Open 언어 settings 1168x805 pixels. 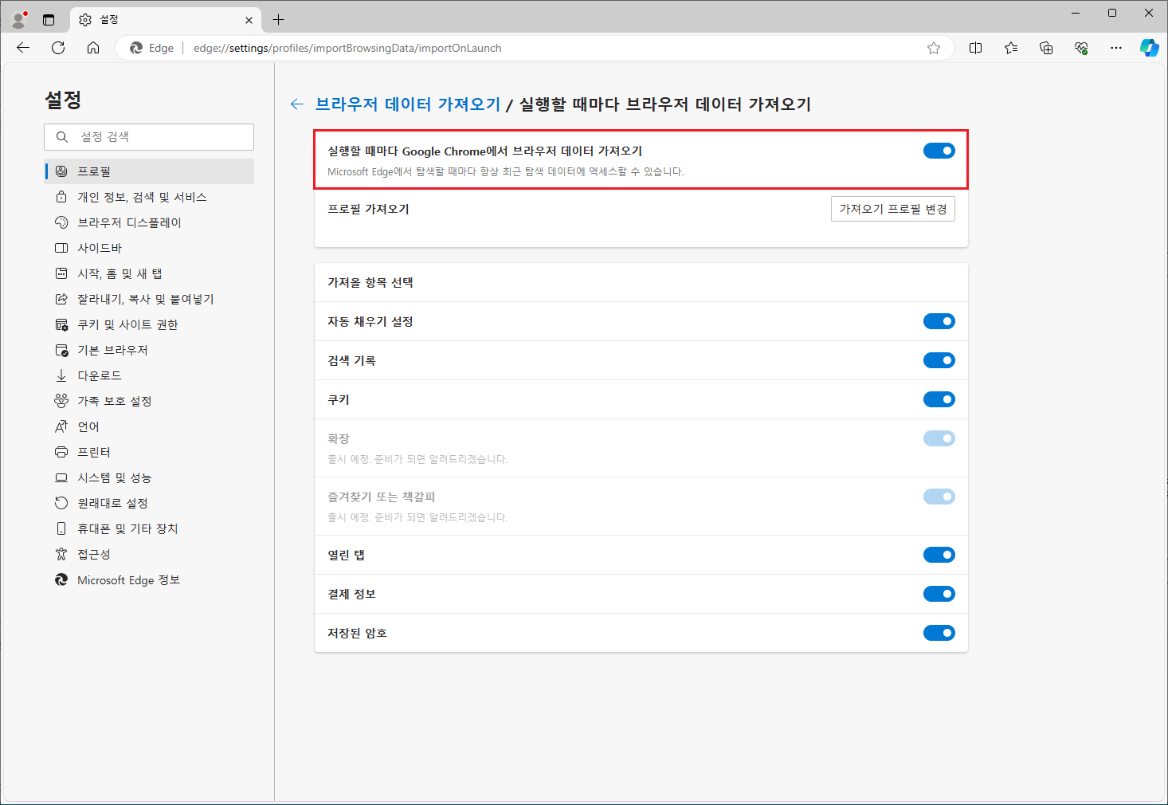(x=149, y=426)
